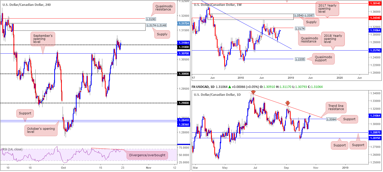
Task: Click the red 1.34340 axis price label
Action: click(x=375, y=18)
